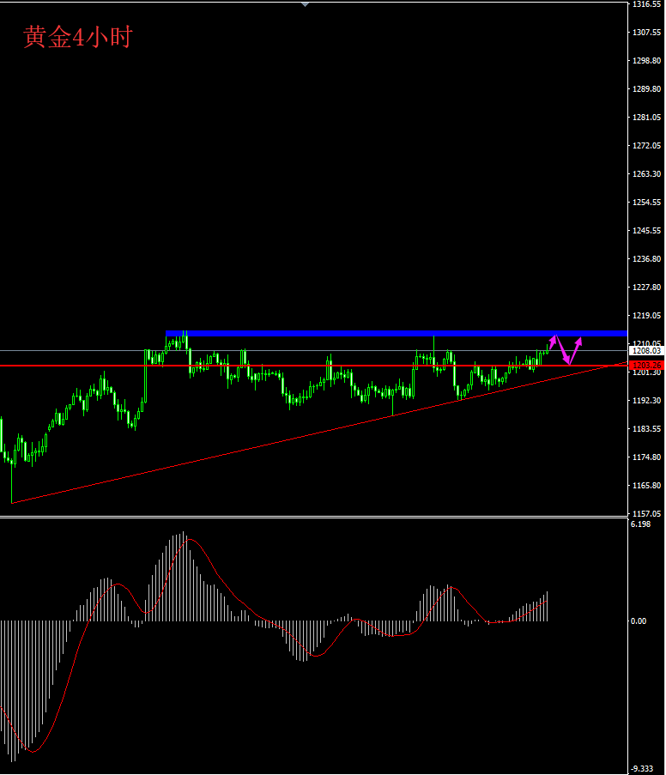Click the 1192.30 price axis label

click(647, 400)
